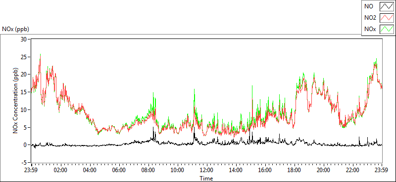Click the 20:00 time tick label
This screenshot has width=396, height=182.
[x=324, y=170]
